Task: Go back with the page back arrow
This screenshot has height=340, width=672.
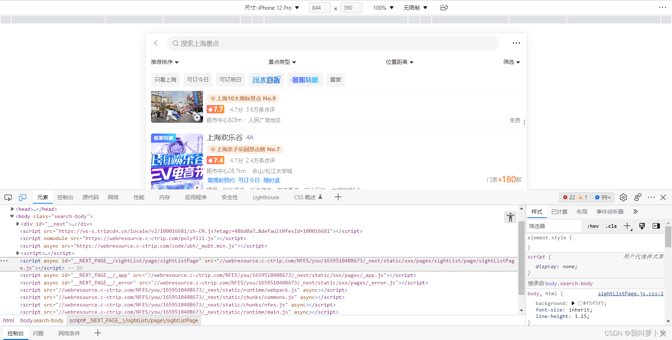Action: [x=156, y=43]
